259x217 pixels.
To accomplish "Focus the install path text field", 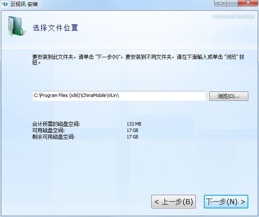I will point(119,96).
